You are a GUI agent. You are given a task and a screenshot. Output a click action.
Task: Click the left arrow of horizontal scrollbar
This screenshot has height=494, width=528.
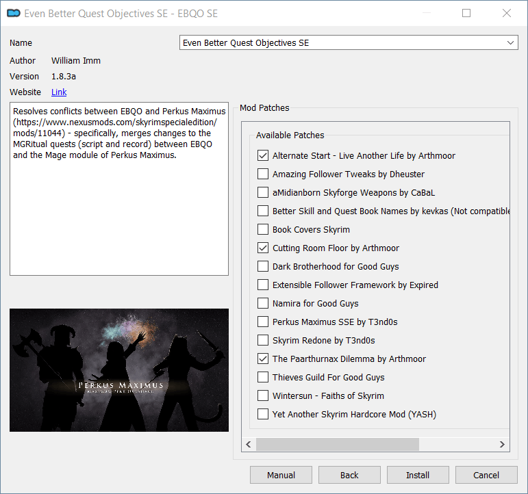[x=249, y=444]
